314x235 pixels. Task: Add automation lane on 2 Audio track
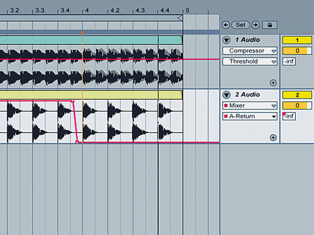(x=273, y=138)
